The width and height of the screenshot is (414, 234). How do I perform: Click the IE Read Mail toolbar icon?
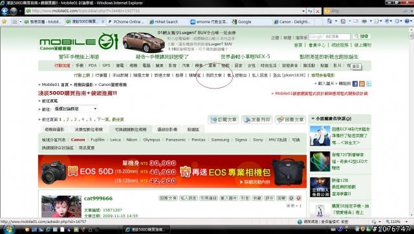(356, 21)
